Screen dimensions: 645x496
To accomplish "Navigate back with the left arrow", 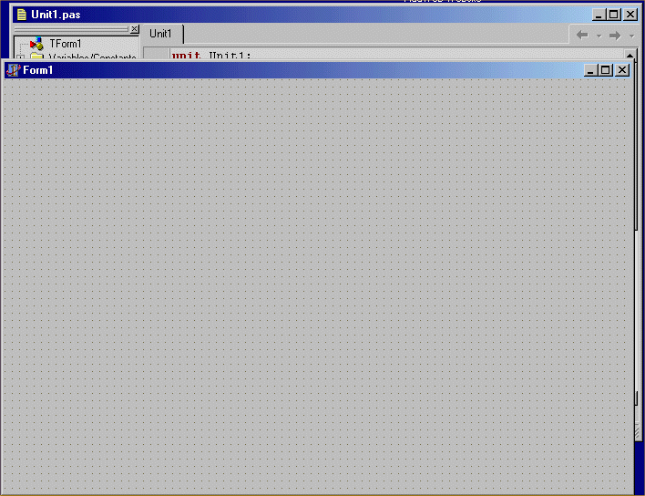I will [582, 35].
